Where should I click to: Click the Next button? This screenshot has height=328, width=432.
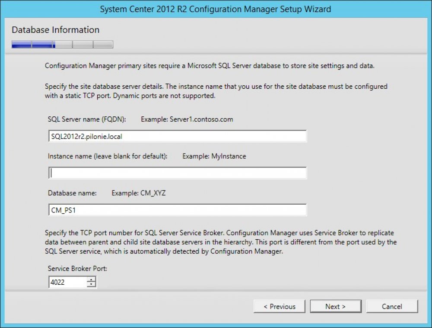336,306
